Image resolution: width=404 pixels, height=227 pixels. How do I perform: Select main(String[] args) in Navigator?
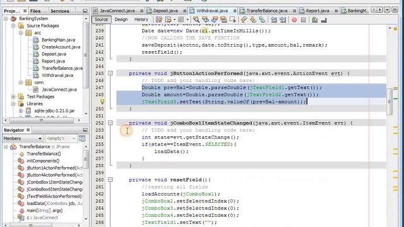[x=45, y=210]
